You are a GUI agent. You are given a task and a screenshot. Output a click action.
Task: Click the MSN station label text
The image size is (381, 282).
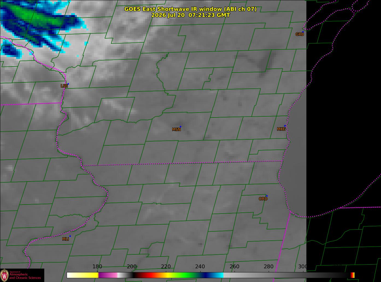pyautogui.click(x=176, y=130)
